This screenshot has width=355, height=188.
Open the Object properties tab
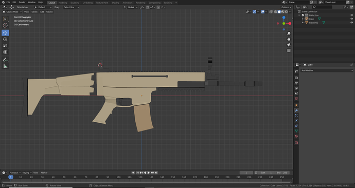296,105
